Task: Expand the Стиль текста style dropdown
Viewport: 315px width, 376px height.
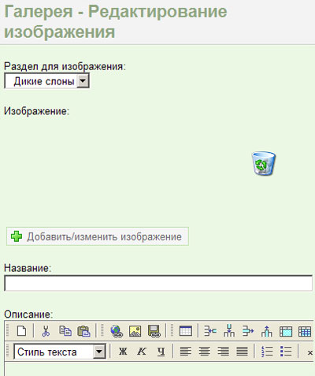Action: pyautogui.click(x=60, y=352)
